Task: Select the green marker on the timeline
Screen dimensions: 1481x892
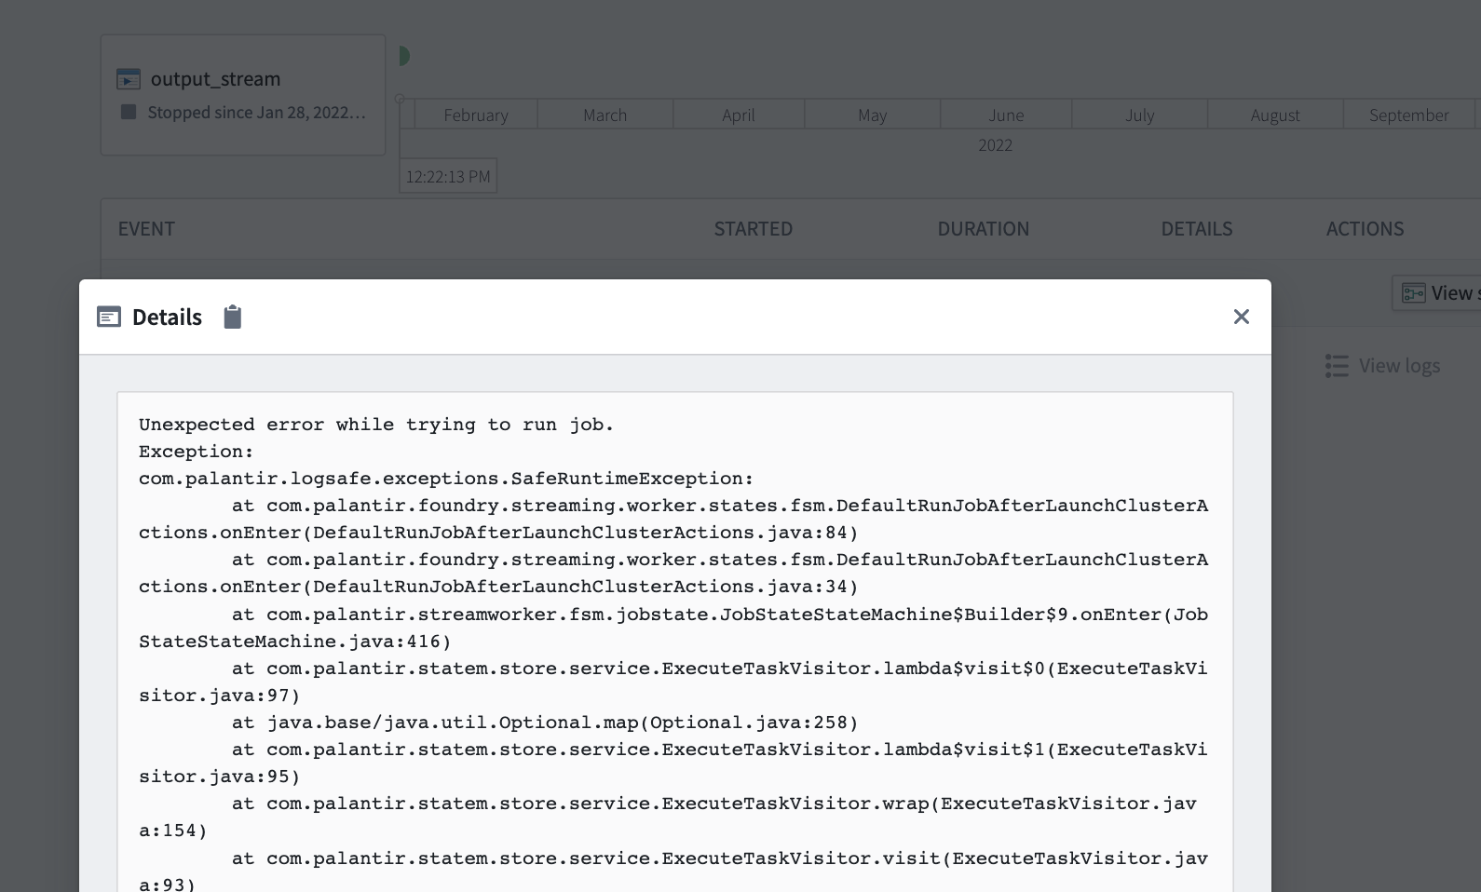Action: (404, 56)
